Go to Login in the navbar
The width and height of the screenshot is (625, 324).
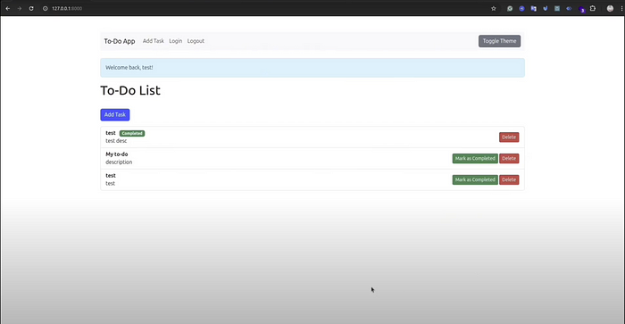[175, 41]
